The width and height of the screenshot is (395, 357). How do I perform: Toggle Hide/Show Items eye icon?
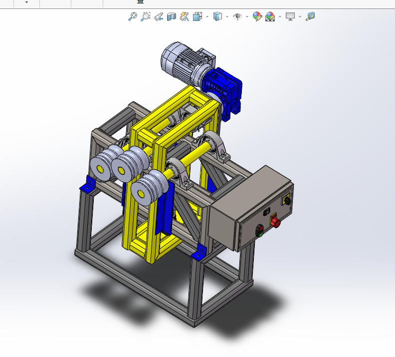(x=237, y=16)
